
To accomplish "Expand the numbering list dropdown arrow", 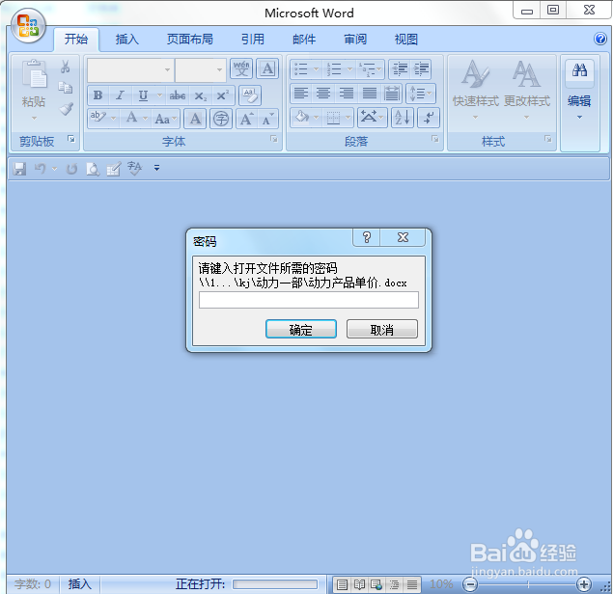I will tap(349, 69).
